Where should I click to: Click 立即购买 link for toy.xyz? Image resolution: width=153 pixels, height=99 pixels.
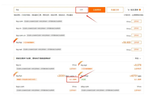point(138,69)
